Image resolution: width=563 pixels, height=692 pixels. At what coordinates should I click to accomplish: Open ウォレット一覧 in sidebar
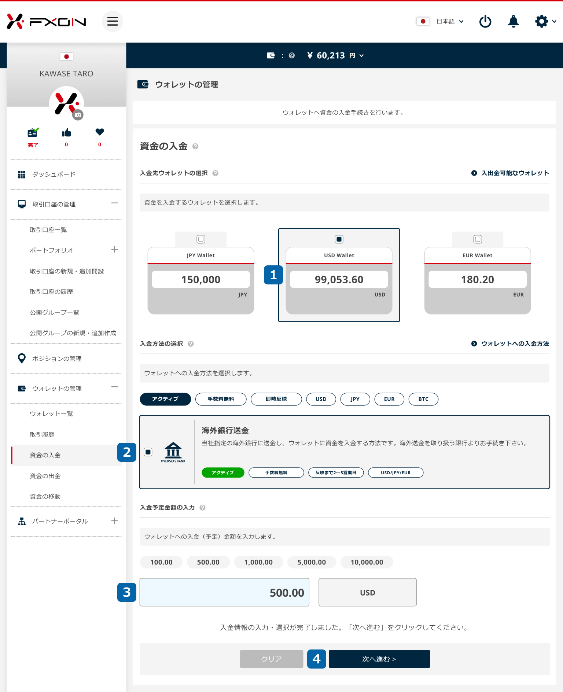(51, 414)
